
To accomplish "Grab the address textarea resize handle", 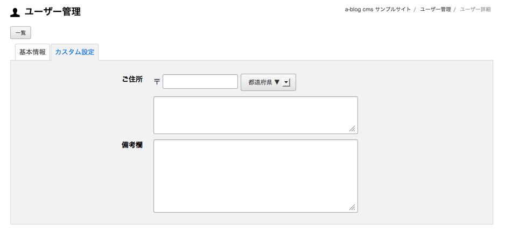I will pyautogui.click(x=352, y=129).
